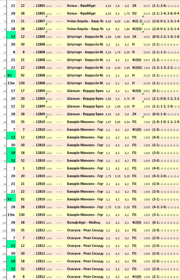Click the odds value 1,73
The image size is (180, 280).
point(127,14)
